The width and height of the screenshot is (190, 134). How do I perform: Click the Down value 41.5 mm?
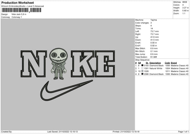point(155,40)
